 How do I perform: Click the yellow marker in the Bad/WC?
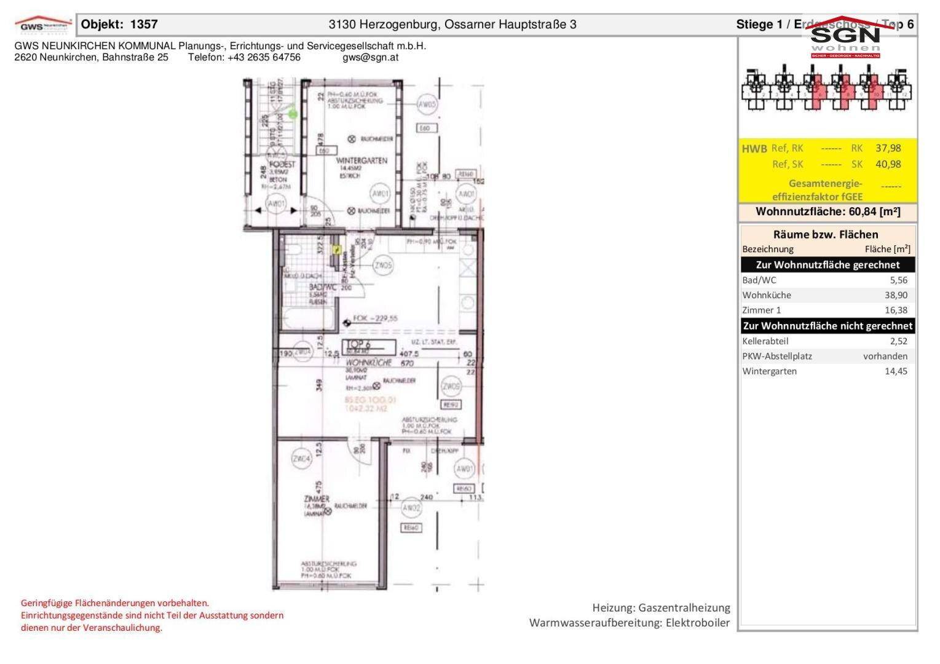pos(337,250)
